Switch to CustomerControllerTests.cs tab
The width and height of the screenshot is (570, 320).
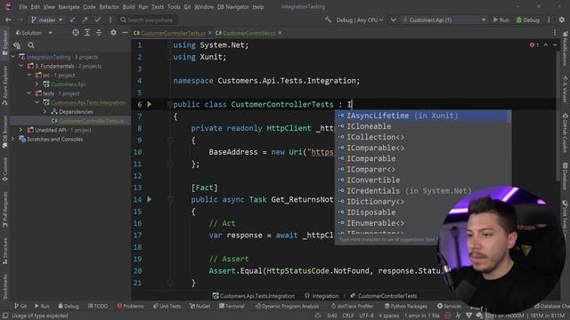pos(173,33)
